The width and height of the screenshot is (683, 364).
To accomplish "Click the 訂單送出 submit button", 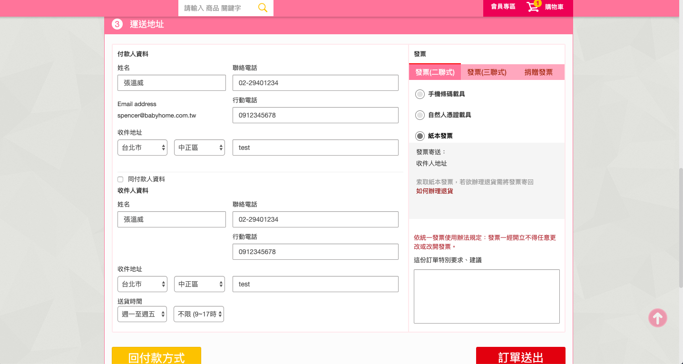I will (521, 356).
